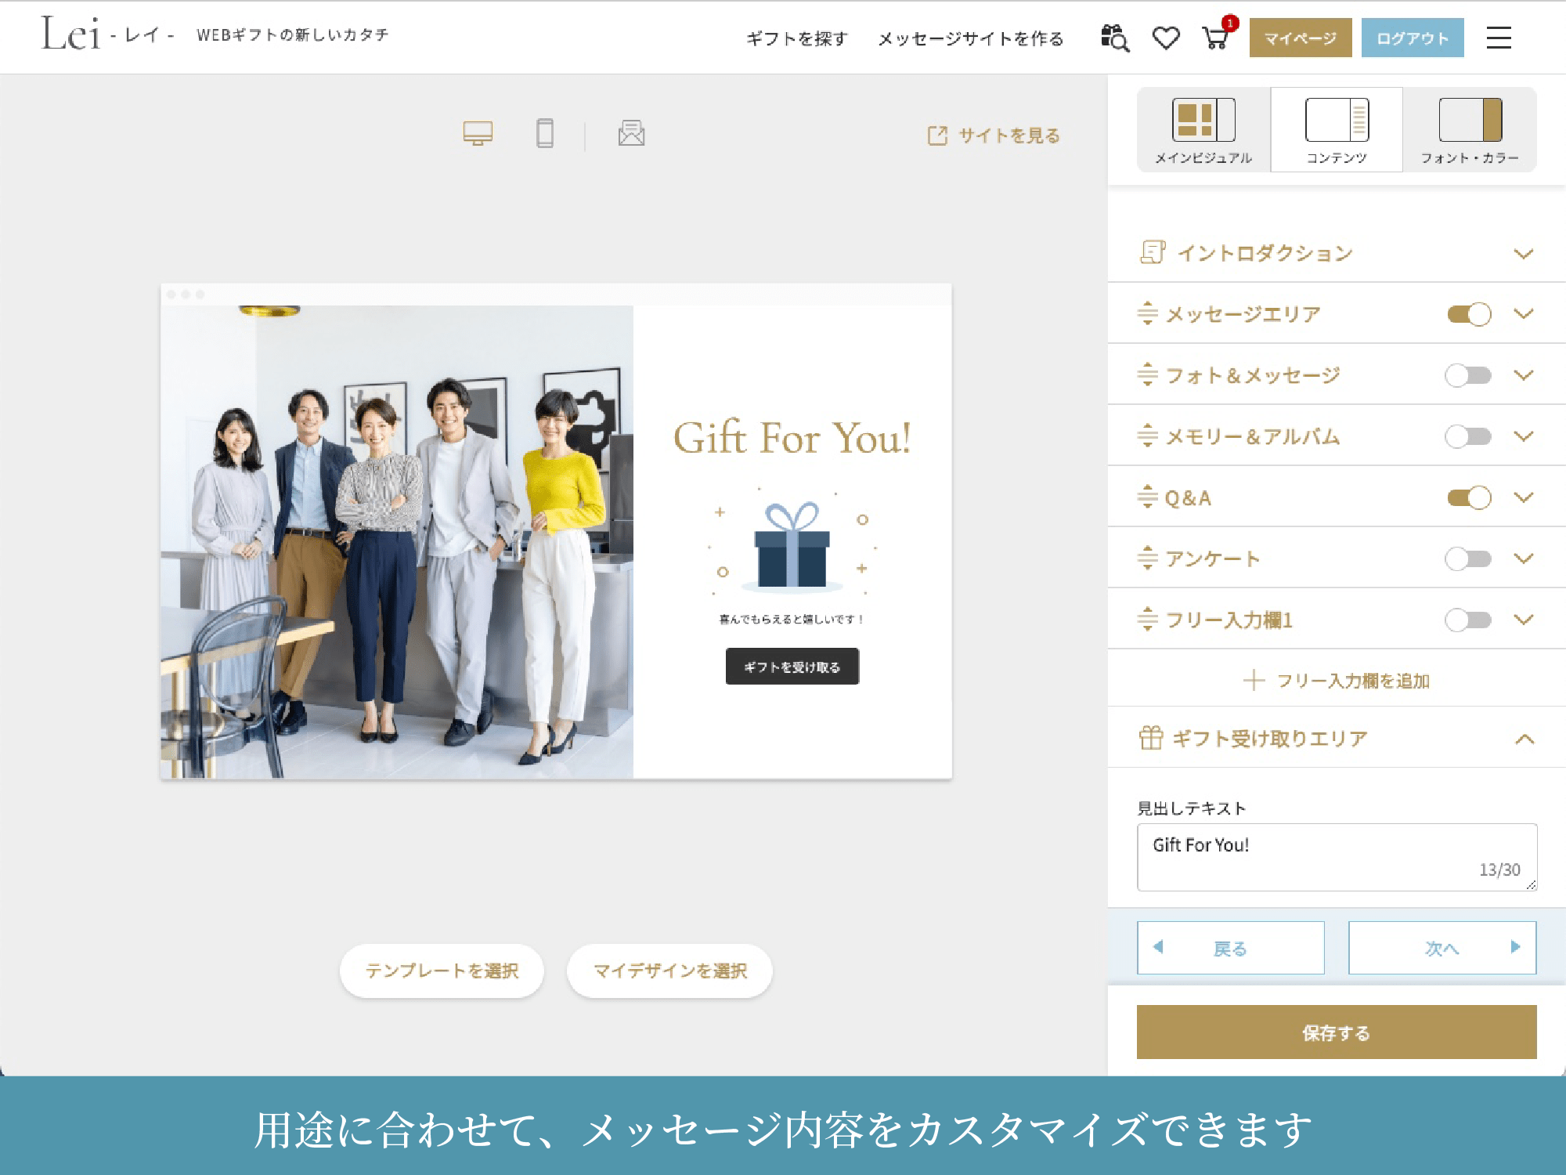
Task: Open the サイトを見る link
Action: point(994,136)
